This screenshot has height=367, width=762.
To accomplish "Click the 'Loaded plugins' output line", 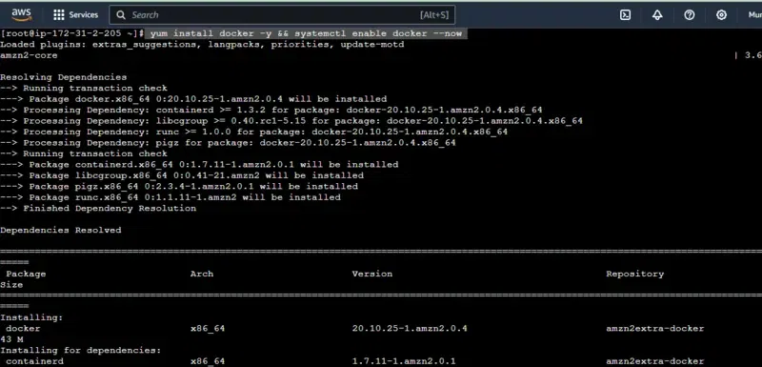I will coord(202,45).
